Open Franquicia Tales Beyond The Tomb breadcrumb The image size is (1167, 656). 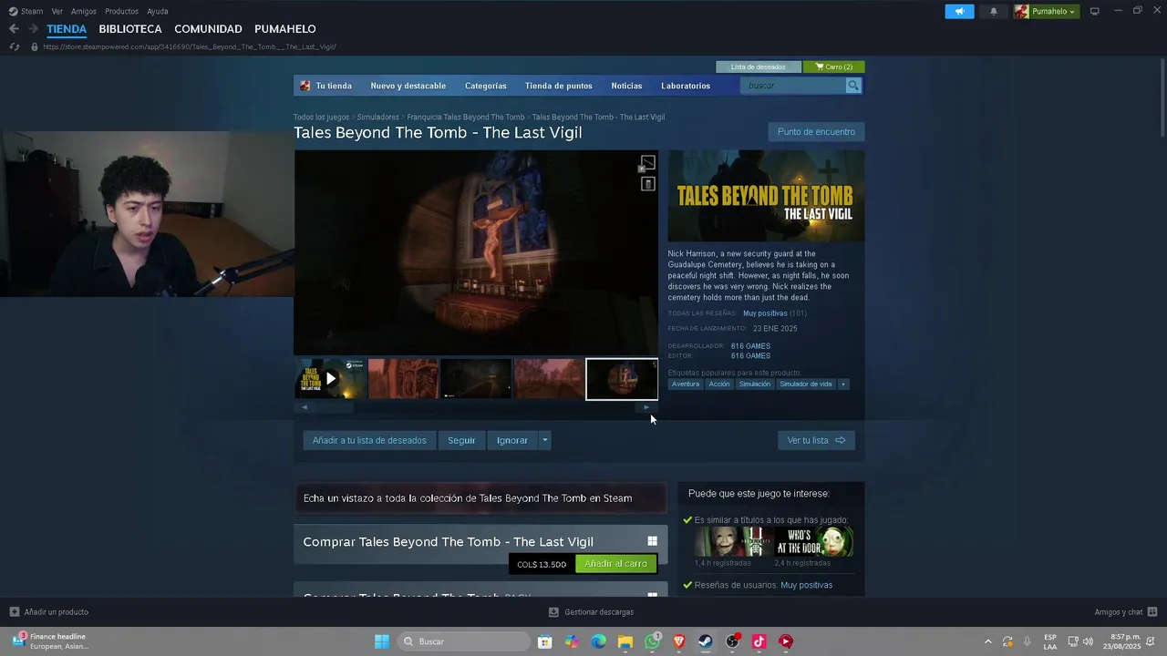[x=466, y=118]
